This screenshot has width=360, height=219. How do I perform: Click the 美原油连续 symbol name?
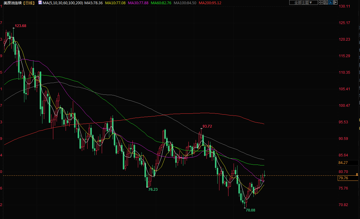(13, 3)
